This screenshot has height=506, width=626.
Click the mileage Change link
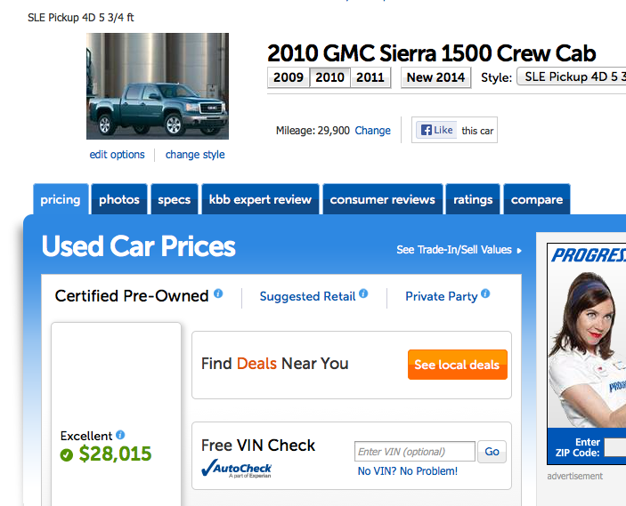tap(372, 131)
